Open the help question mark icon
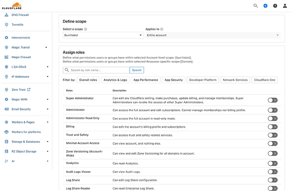The height and width of the screenshot is (191, 291). (x=275, y=6)
